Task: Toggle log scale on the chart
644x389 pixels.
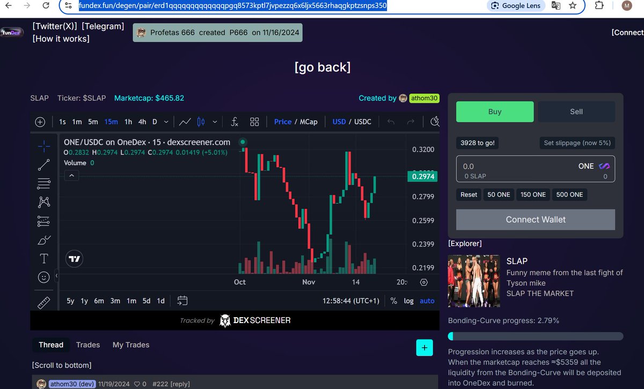Action: point(409,301)
